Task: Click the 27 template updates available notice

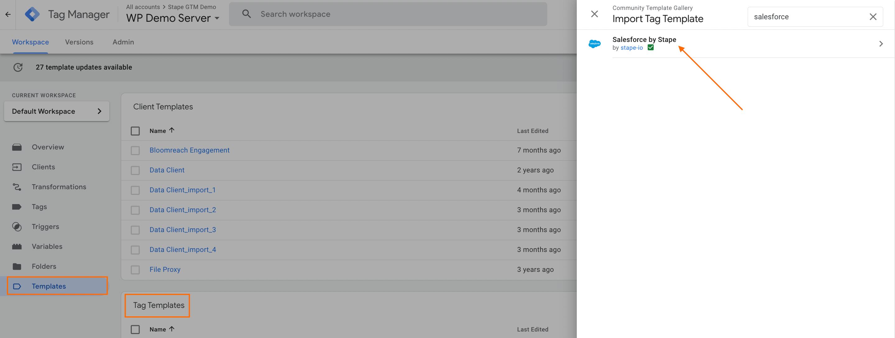Action: point(84,67)
